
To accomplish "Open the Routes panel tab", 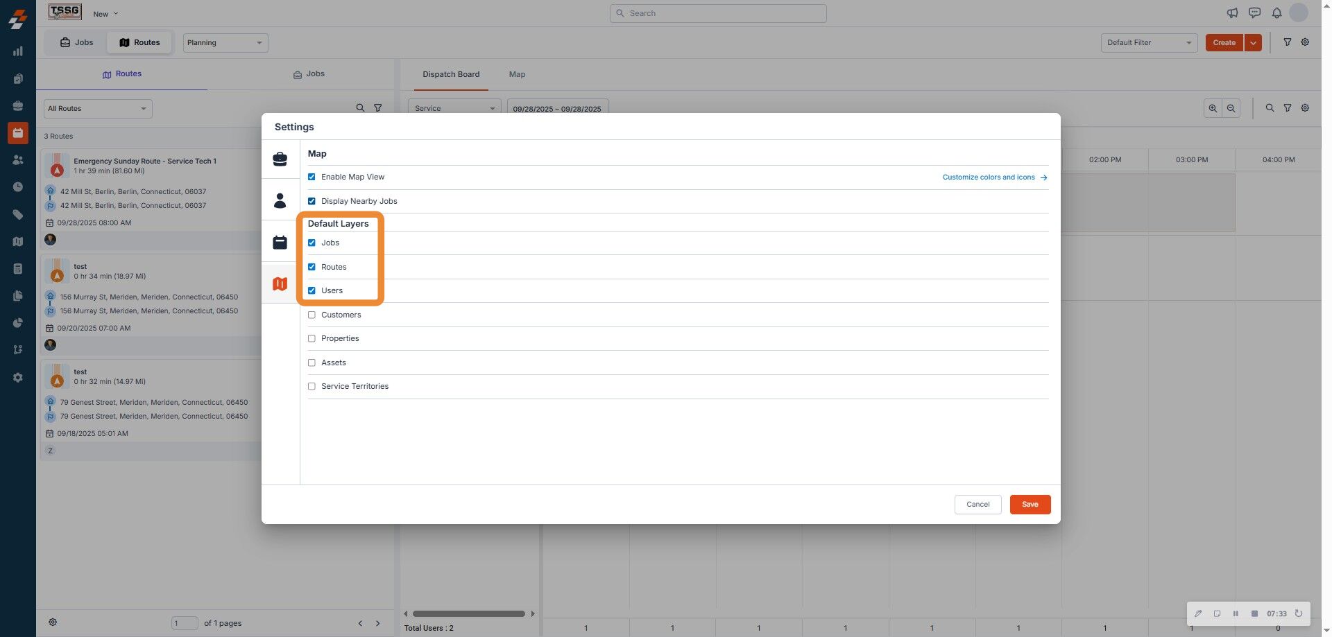I will tap(121, 73).
